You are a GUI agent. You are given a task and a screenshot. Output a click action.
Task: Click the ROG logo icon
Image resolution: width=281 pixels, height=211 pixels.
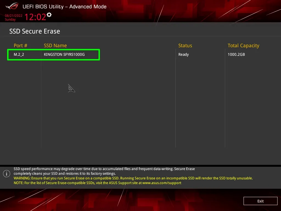tap(12, 6)
